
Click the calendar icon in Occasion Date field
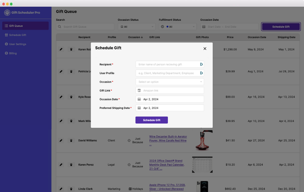[139, 99]
